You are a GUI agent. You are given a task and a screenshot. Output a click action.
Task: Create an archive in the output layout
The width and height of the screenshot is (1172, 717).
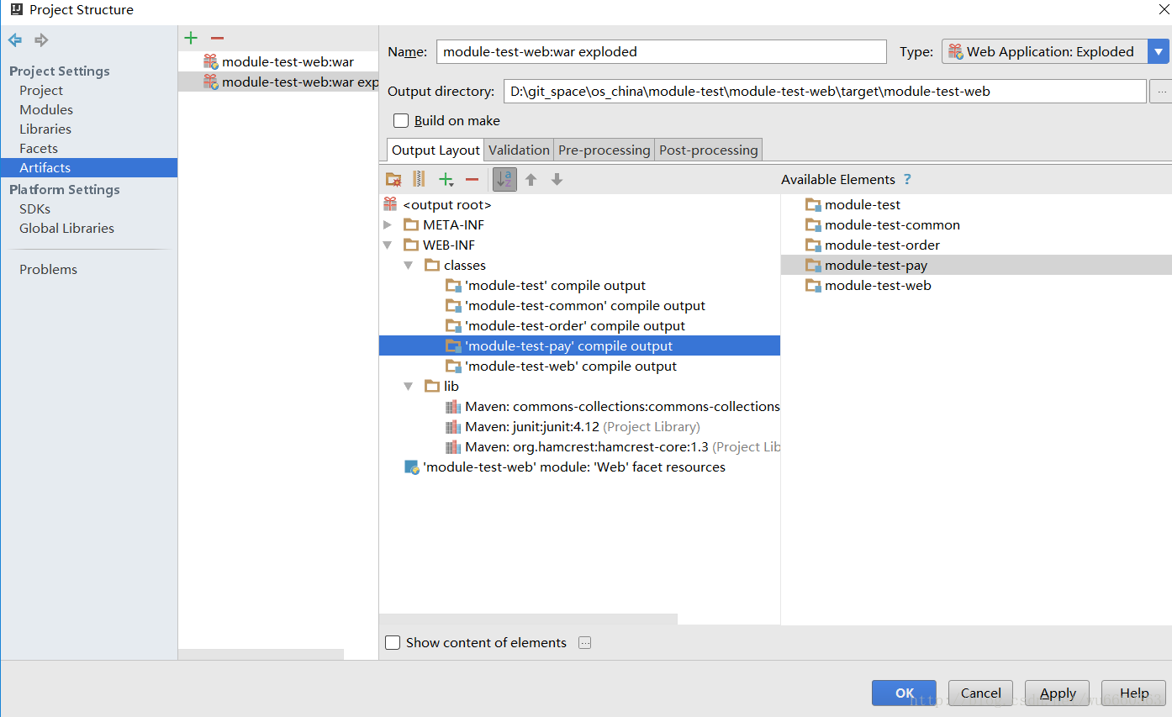419,179
